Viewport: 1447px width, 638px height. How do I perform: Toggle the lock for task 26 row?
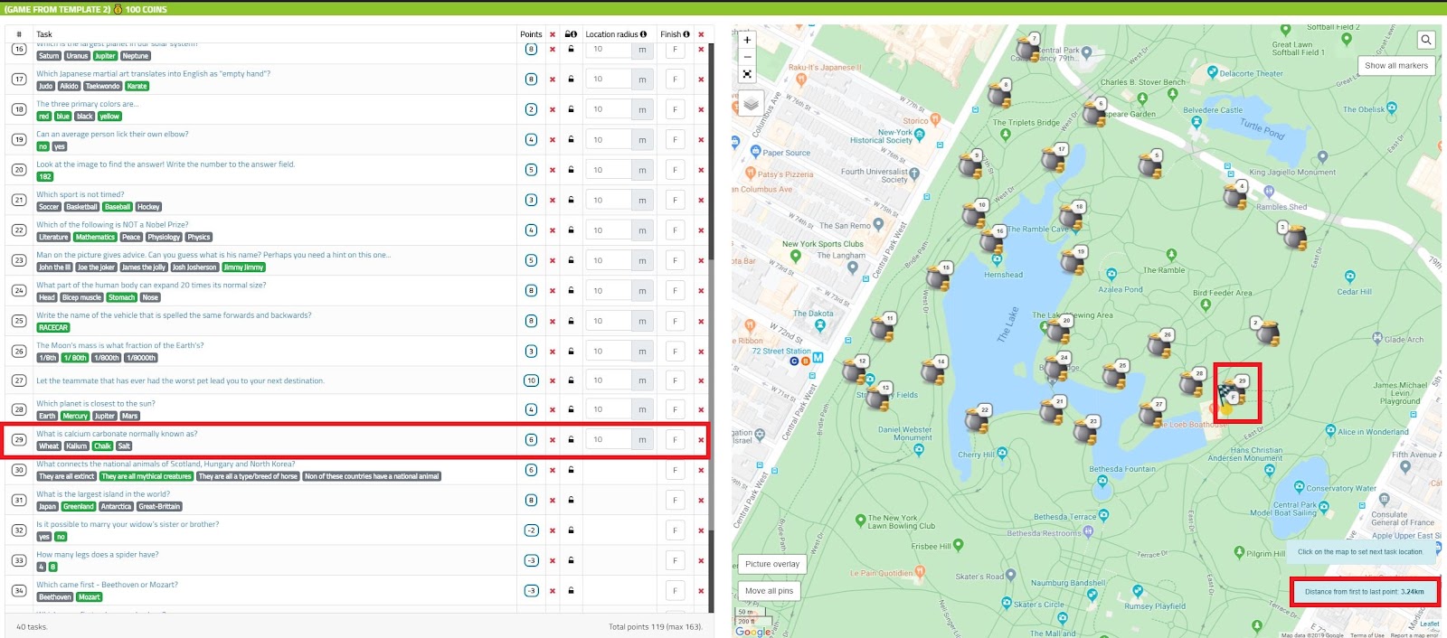click(571, 352)
